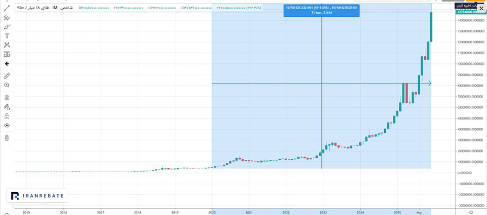Click the blue measurement info label
This screenshot has width=487, height=215.
point(321,11)
